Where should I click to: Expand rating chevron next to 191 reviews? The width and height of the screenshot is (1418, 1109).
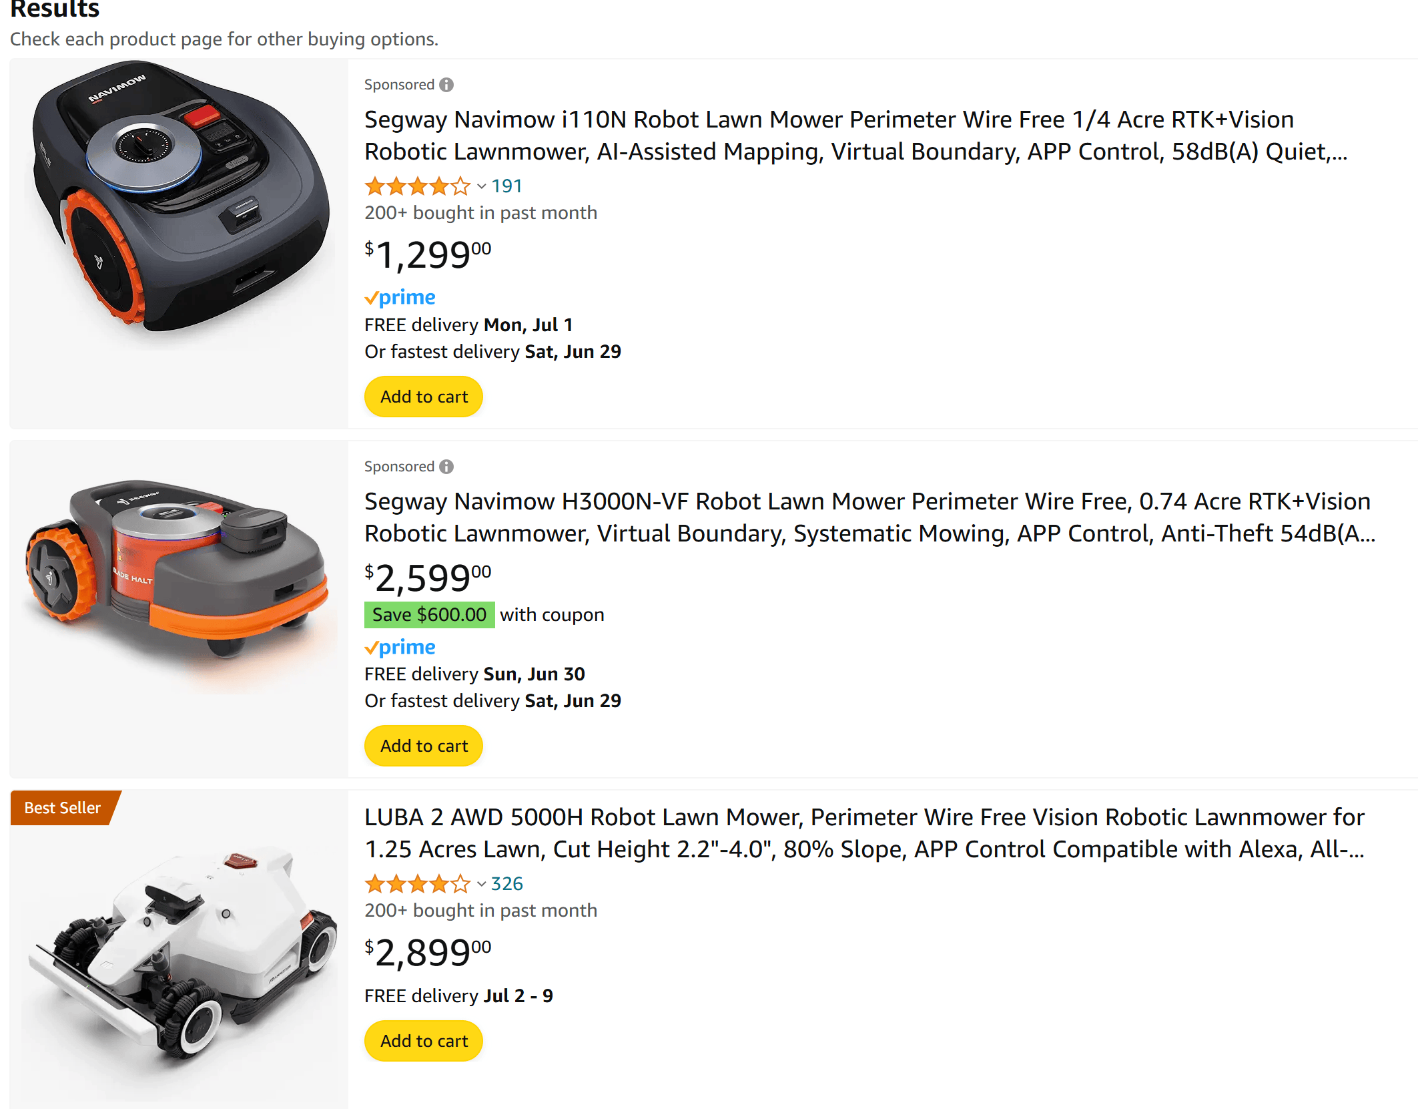coord(481,186)
